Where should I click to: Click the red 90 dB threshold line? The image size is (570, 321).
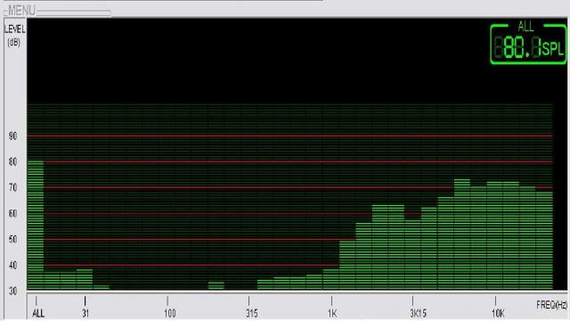click(289, 136)
